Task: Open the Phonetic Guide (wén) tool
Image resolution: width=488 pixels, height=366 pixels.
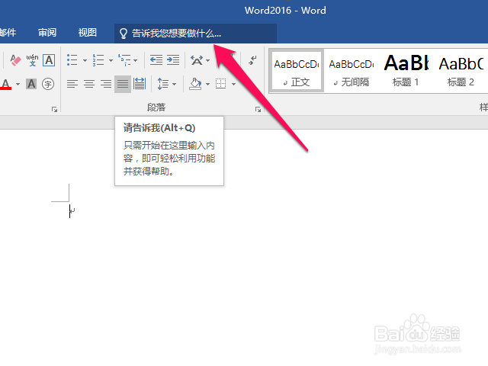Action: click(32, 60)
